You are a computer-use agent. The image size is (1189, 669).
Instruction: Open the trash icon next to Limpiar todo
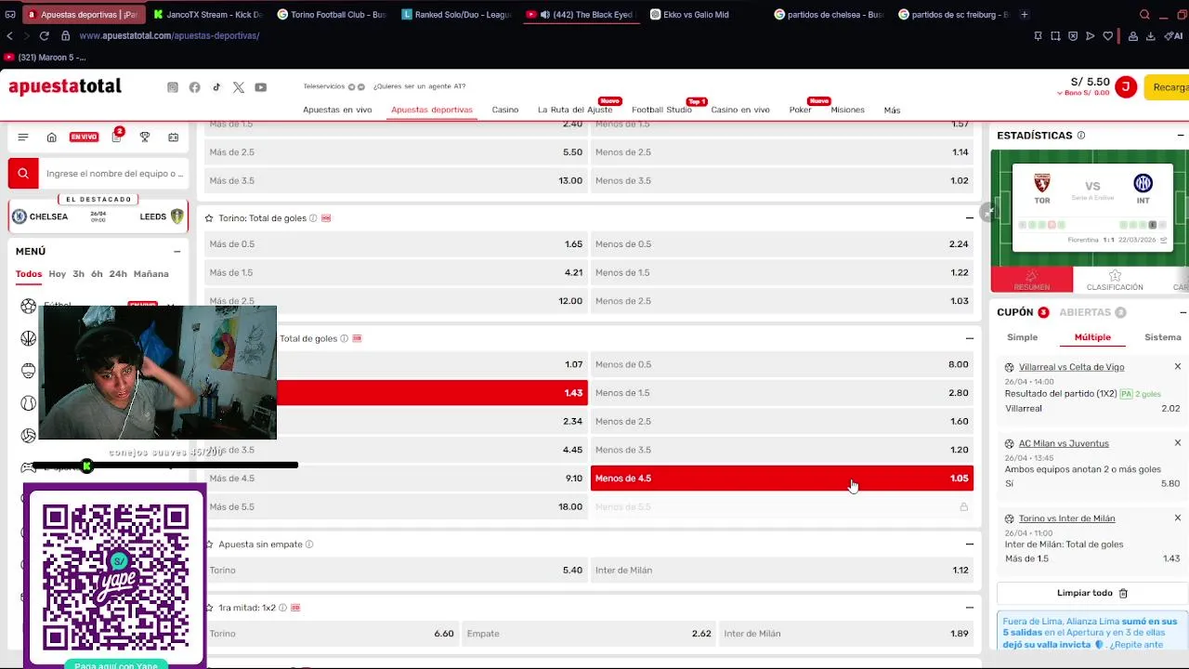click(x=1123, y=593)
